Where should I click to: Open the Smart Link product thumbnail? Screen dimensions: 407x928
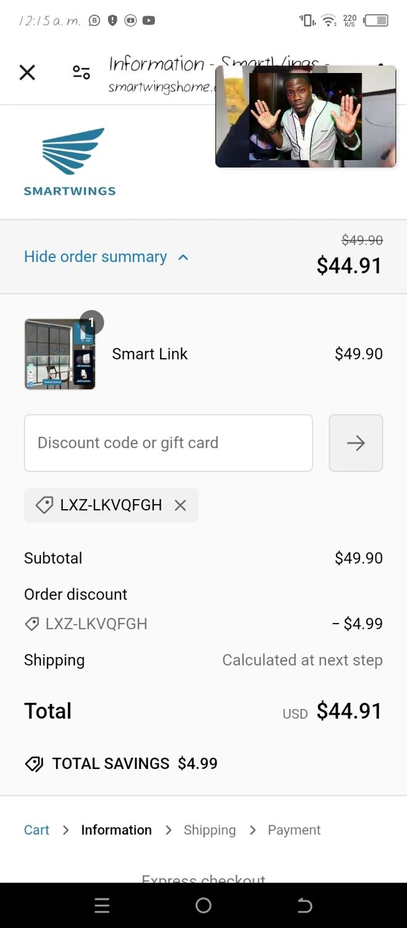point(60,354)
